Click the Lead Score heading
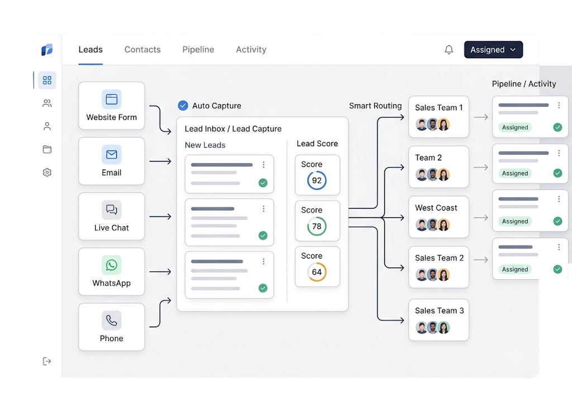Viewport: 572px width, 413px height. (x=317, y=143)
